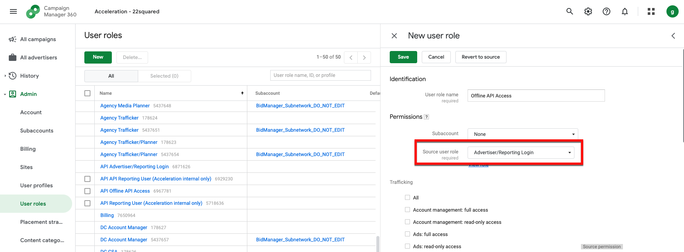Save the new user role

click(403, 57)
